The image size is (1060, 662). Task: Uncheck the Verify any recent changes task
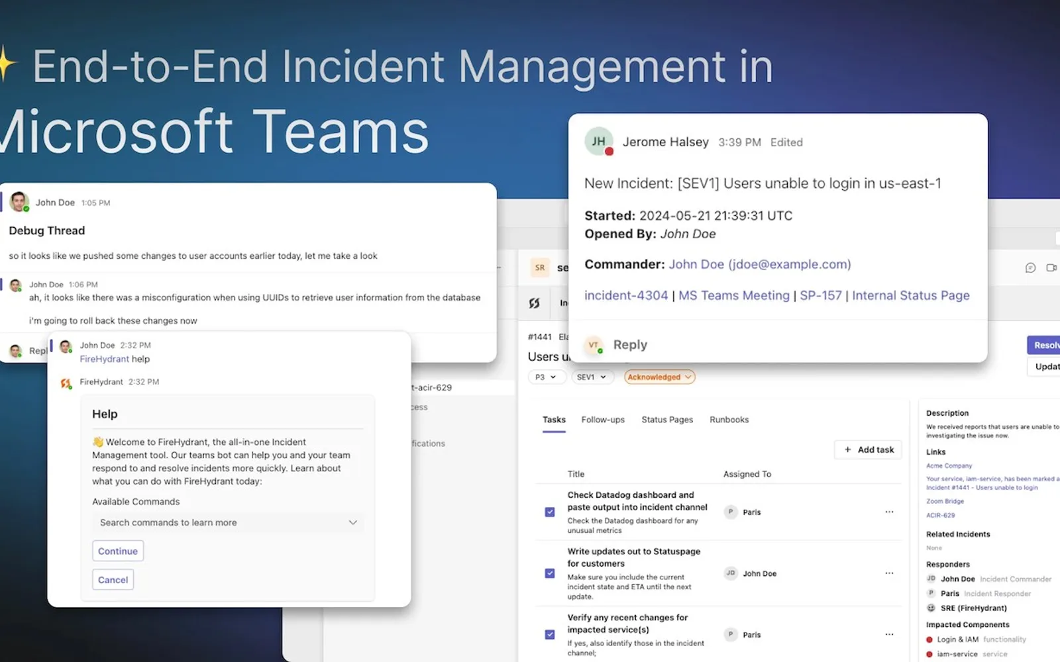[550, 634]
